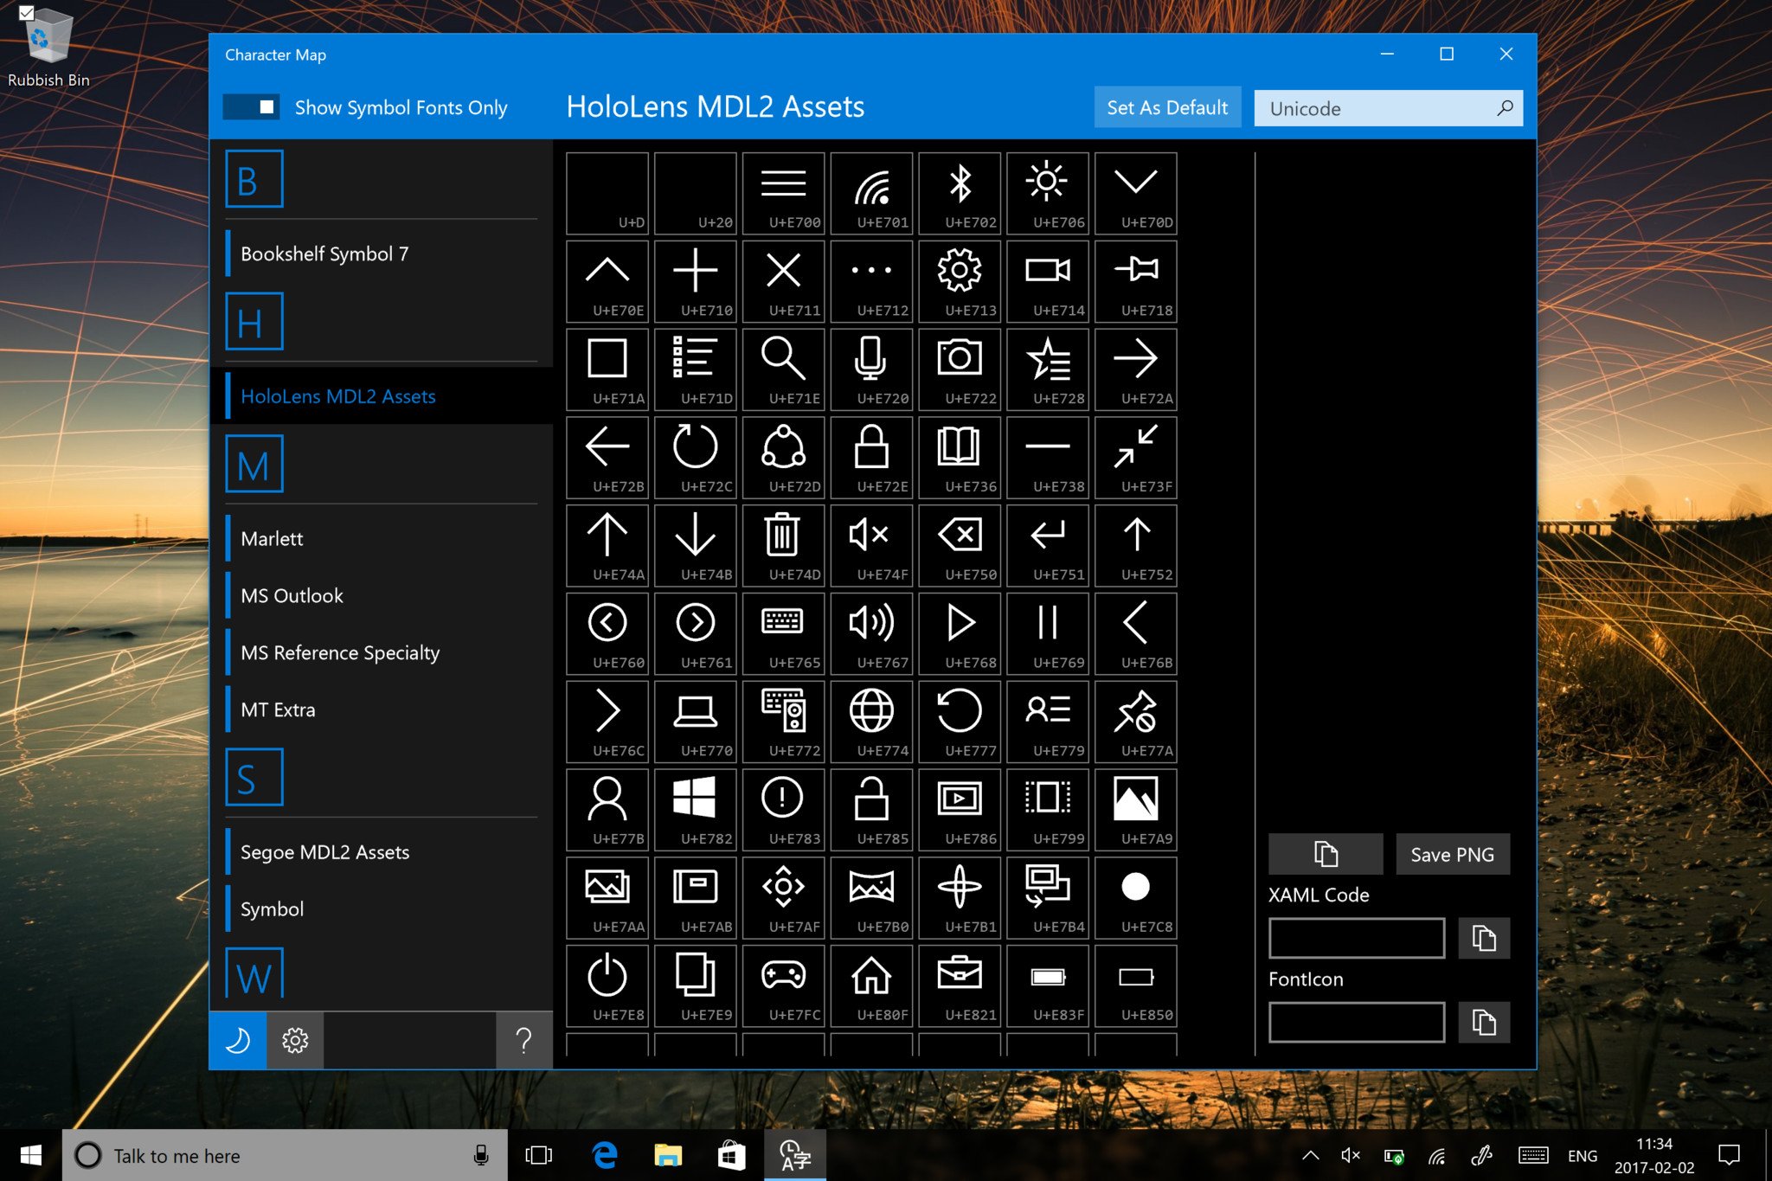The image size is (1772, 1181).
Task: Choose MT Extra font
Action: [381, 709]
